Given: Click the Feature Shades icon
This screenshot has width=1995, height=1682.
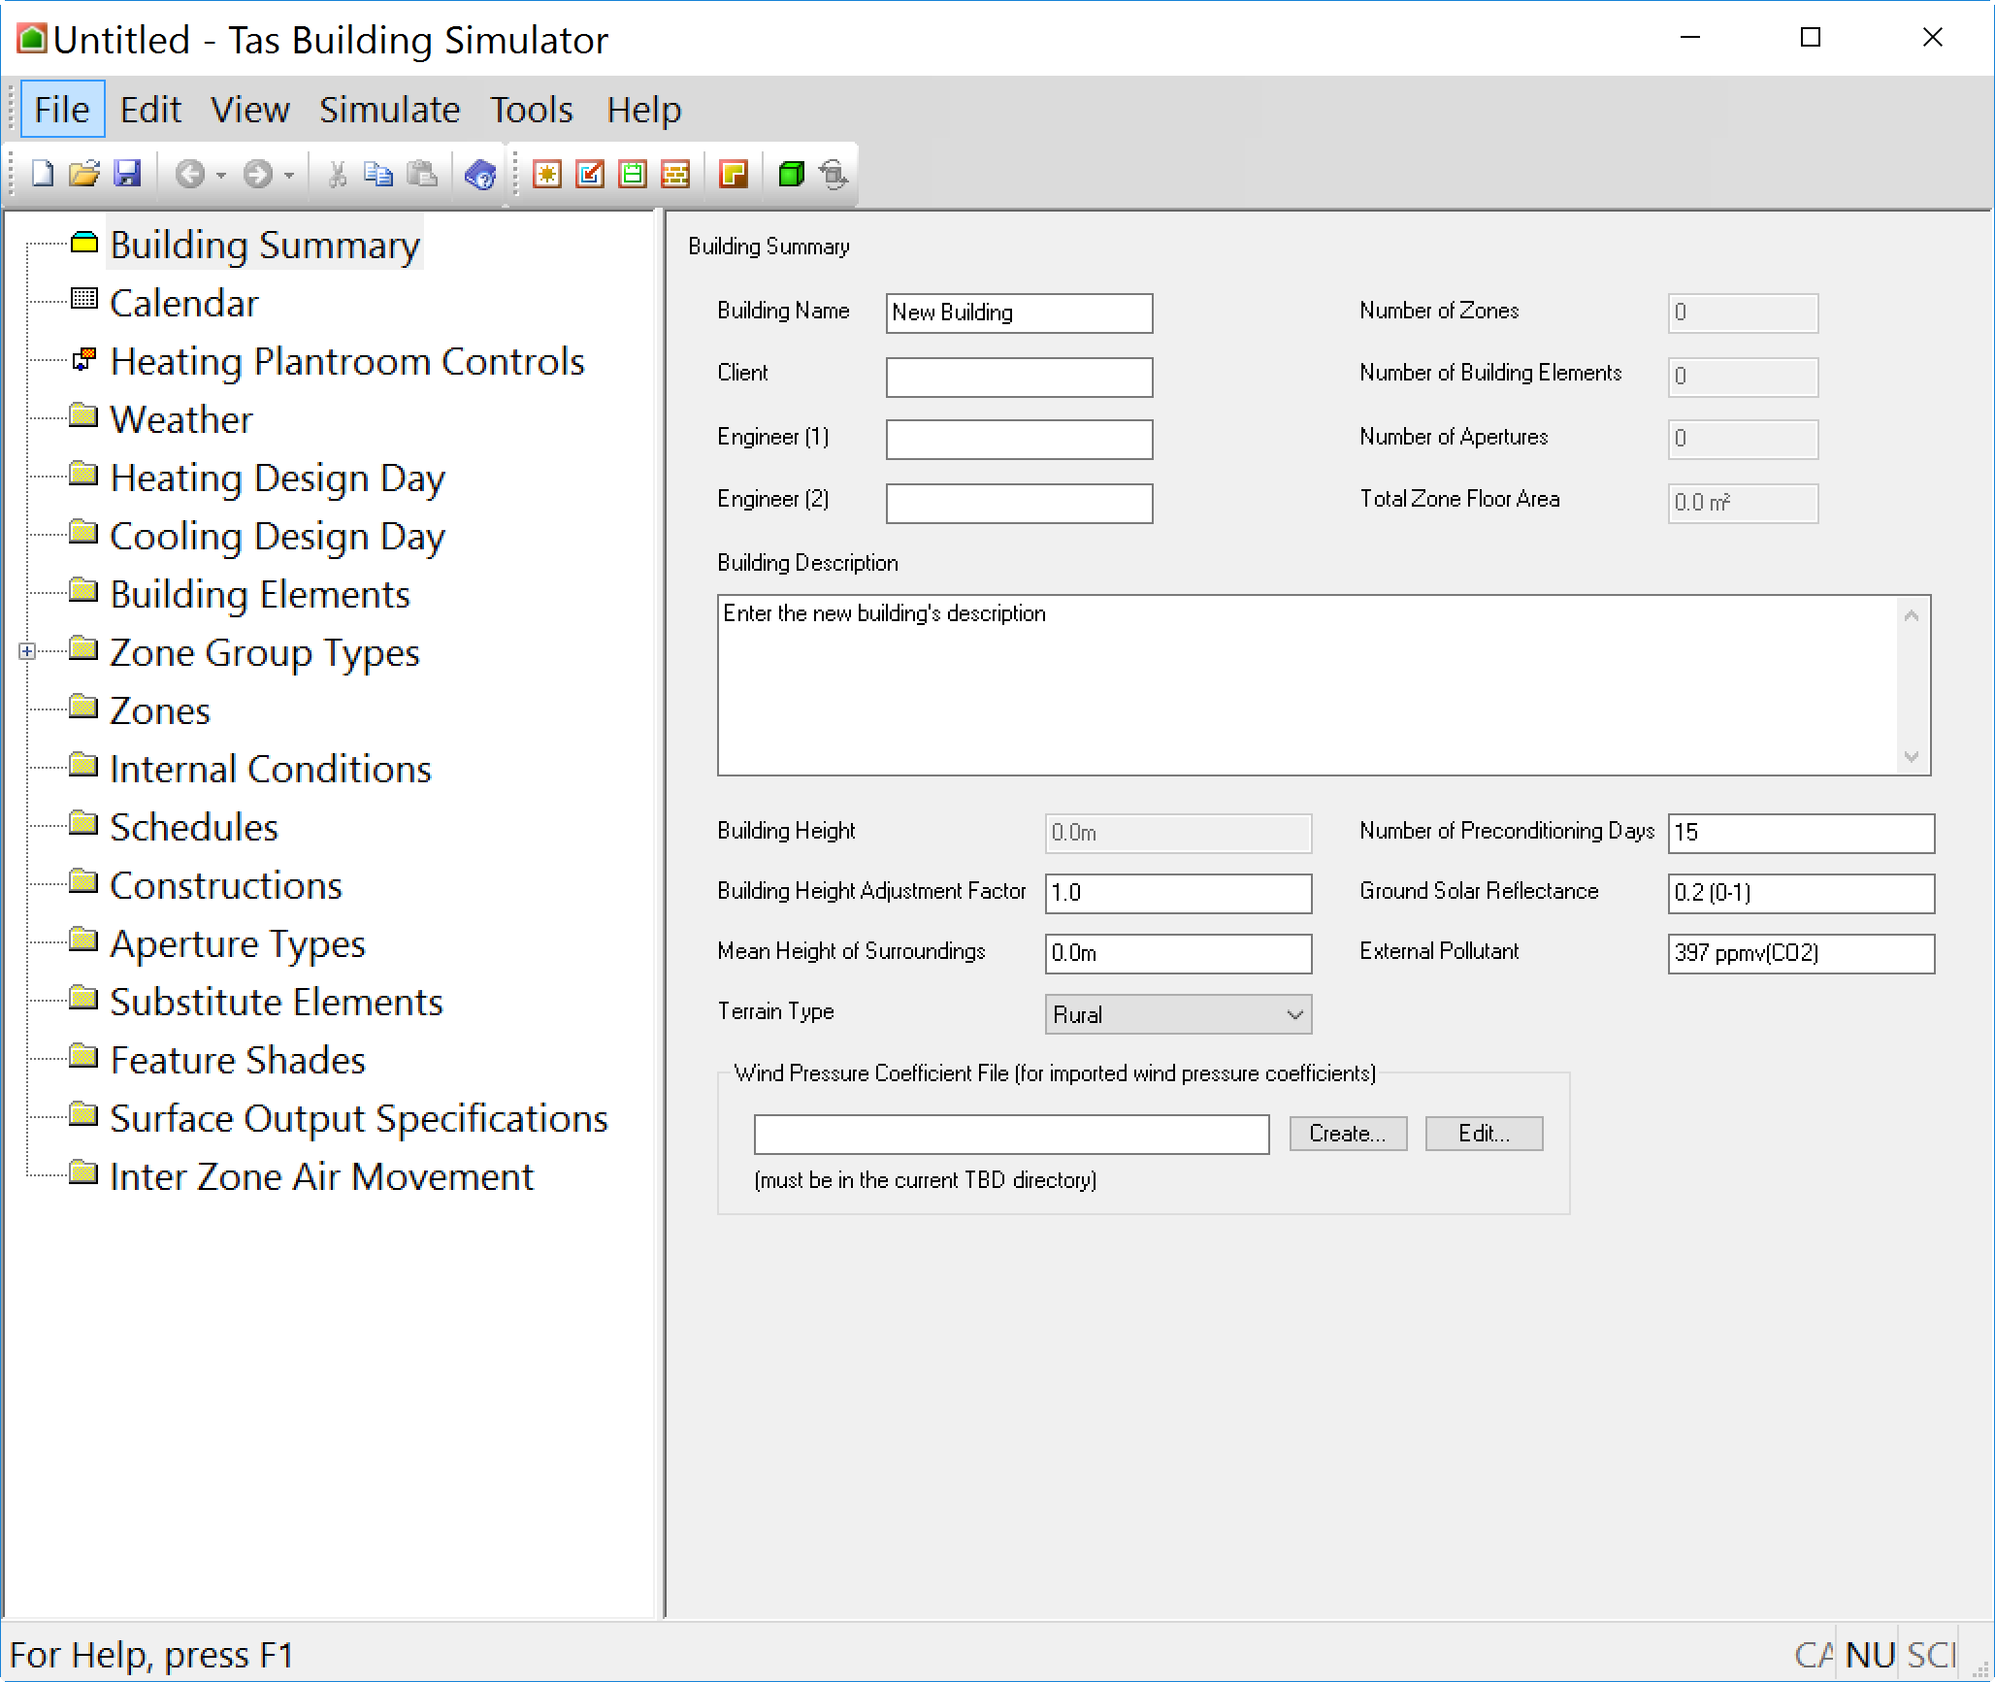Looking at the screenshot, I should click(x=85, y=1061).
